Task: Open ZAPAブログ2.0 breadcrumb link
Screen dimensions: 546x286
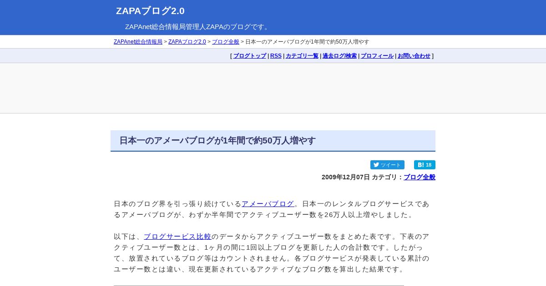Action: (x=187, y=42)
